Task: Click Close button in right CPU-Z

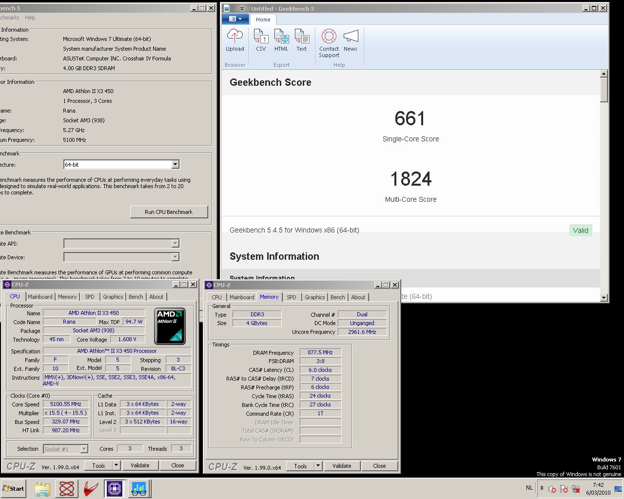Action: (x=379, y=466)
